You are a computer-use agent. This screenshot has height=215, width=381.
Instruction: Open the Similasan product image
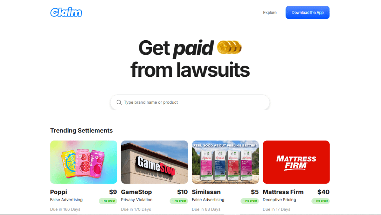pos(225,162)
